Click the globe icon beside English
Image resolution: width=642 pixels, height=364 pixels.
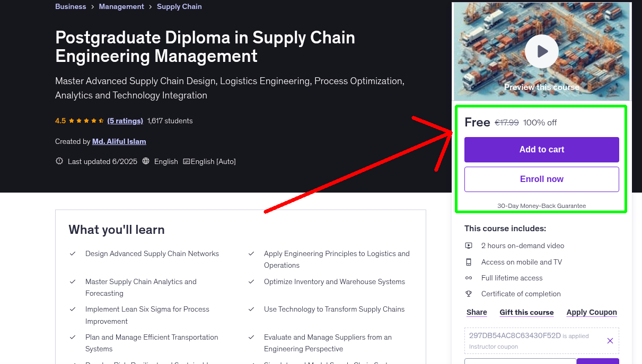(x=146, y=161)
